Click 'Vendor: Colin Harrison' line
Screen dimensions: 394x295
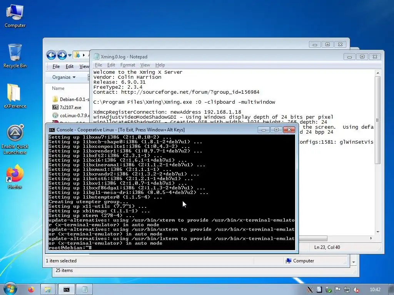[x=127, y=77]
